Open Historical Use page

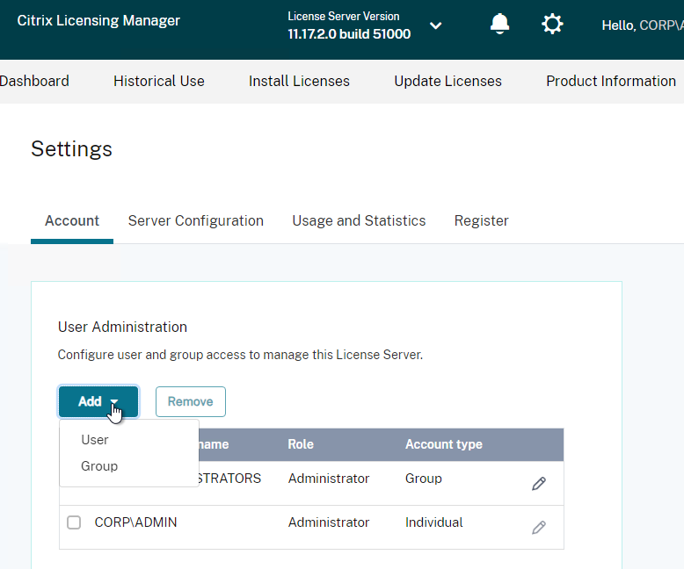tap(159, 81)
